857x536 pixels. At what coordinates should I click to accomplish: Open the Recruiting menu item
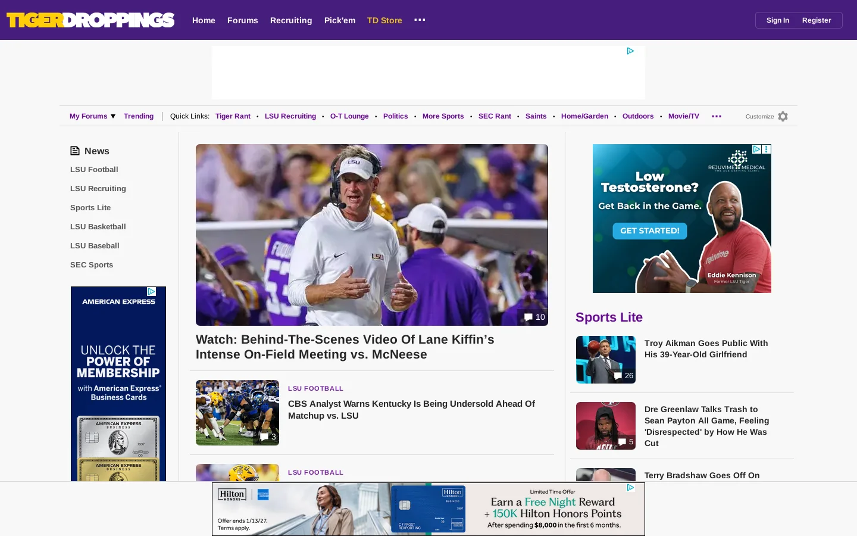(291, 20)
